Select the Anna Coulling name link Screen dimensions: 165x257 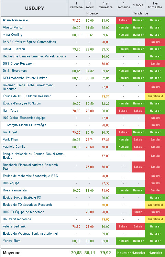[x=12, y=35]
